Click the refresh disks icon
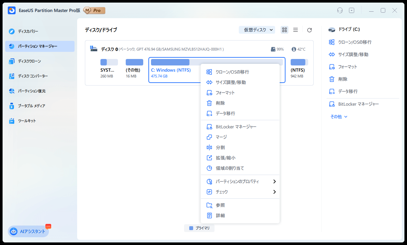The height and width of the screenshot is (245, 407). (x=309, y=30)
